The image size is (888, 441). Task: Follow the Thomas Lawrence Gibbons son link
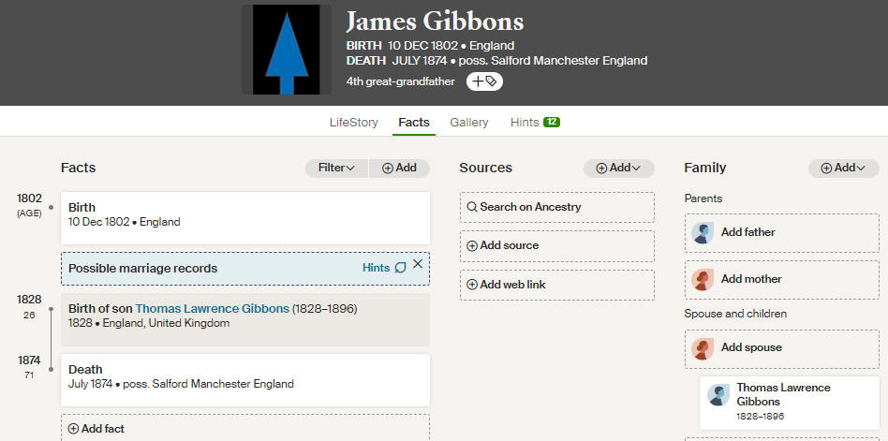[212, 308]
